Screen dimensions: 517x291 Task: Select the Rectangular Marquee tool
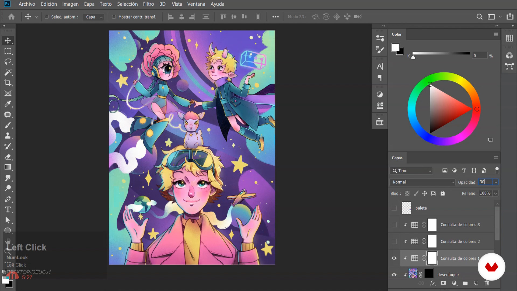coord(8,51)
